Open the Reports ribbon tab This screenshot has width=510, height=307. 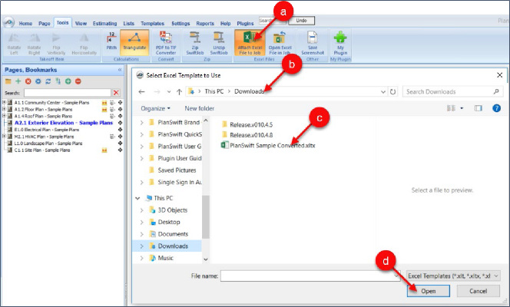(x=205, y=23)
